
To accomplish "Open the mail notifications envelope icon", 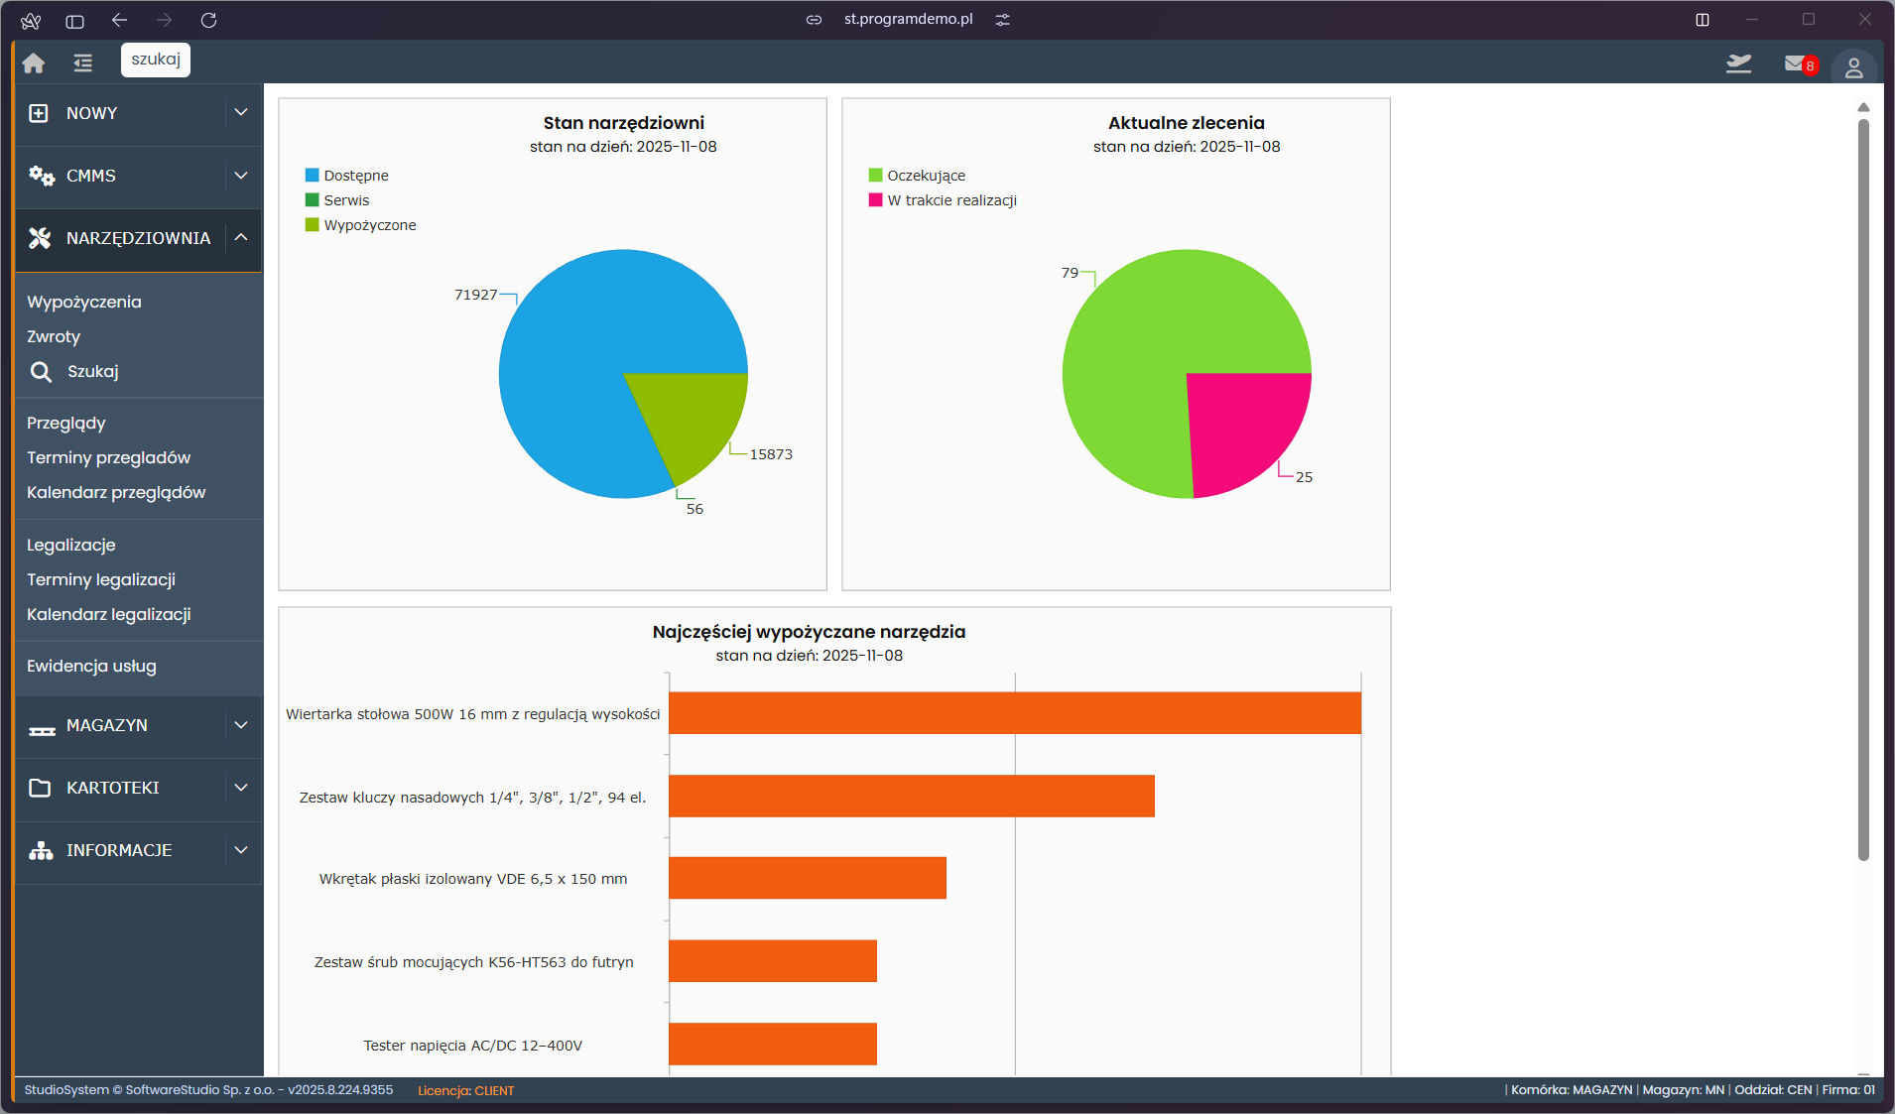I will [1795, 63].
